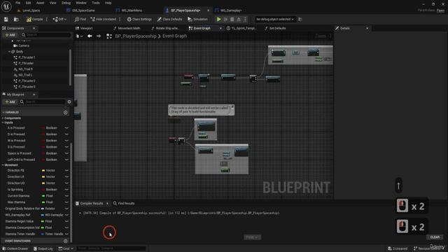Open Hide Unrelated options dots

pos(120,19)
